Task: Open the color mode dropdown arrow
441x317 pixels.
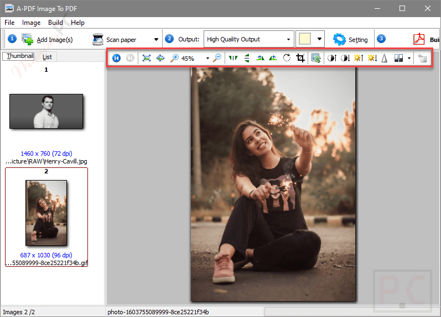Action: click(x=409, y=59)
